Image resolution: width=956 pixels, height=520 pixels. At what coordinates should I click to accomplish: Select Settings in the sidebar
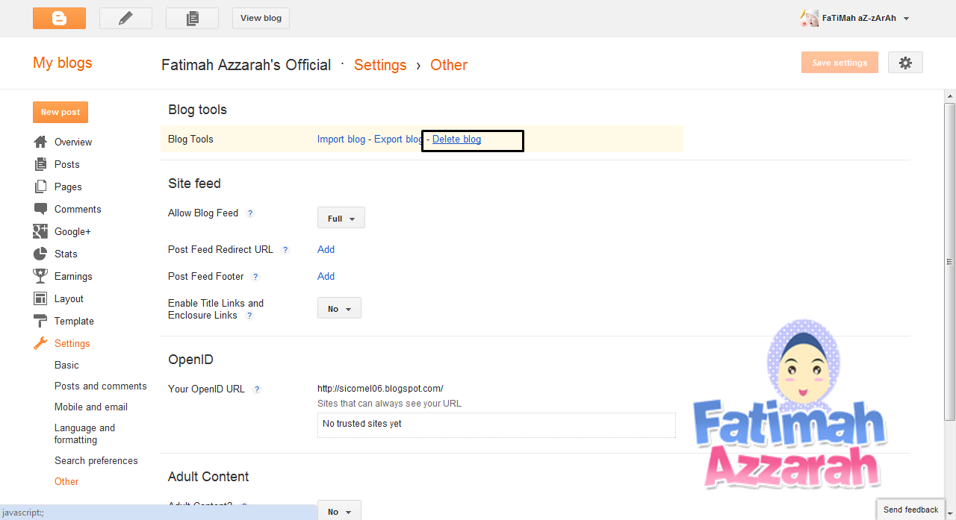72,343
